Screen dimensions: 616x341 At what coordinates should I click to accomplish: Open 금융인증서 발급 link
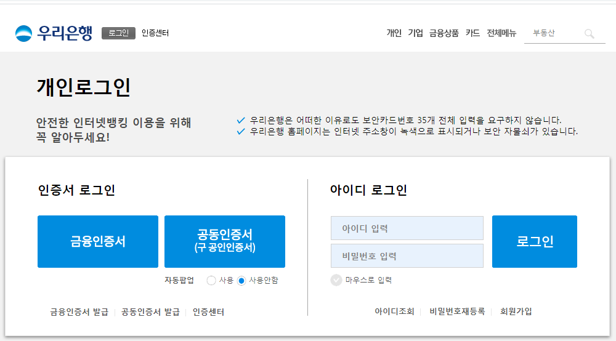pos(79,312)
